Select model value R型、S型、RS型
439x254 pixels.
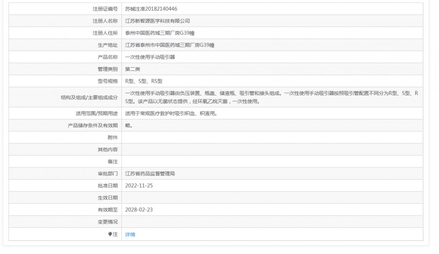[143, 81]
